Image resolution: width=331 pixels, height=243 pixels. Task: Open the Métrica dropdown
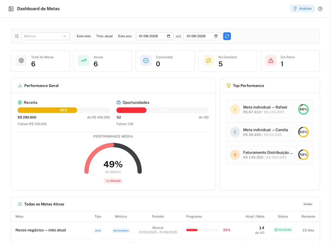click(46, 36)
